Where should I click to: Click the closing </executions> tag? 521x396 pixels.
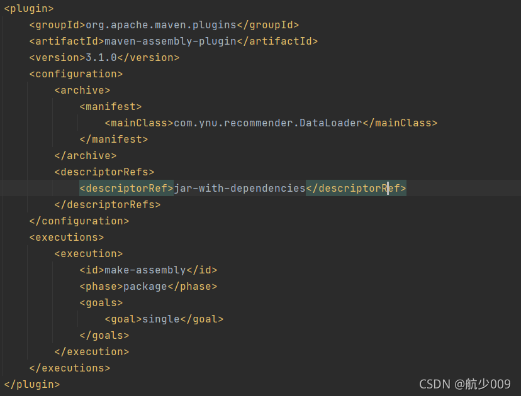(70, 368)
